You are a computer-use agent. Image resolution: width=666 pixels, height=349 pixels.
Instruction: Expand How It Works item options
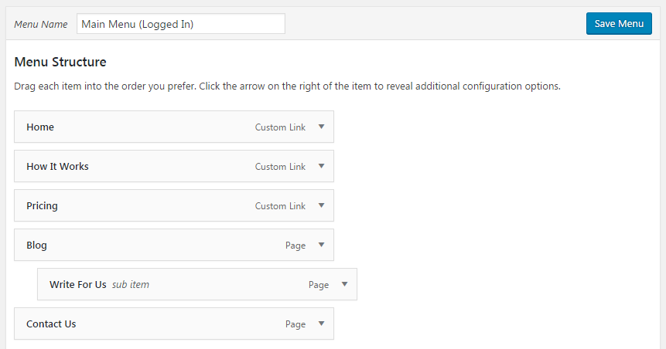321,167
